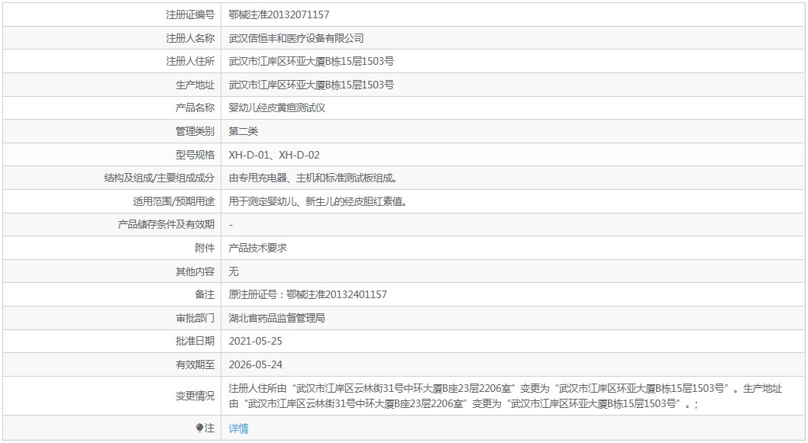
Task: Click the 注册人住所 label
Action: pyautogui.click(x=190, y=61)
